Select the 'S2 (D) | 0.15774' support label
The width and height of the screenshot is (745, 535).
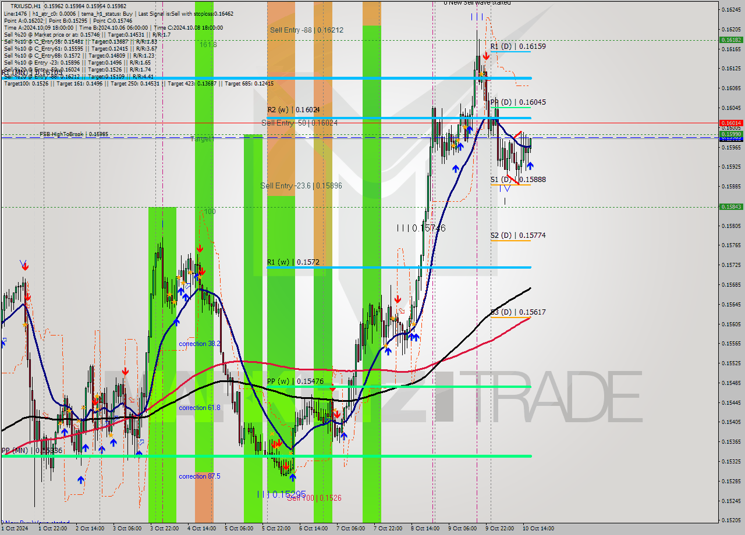point(518,236)
